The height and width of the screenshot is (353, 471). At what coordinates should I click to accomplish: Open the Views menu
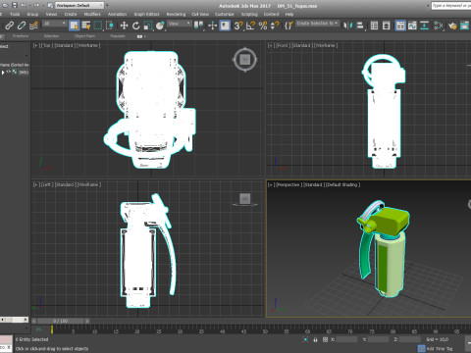tap(51, 15)
